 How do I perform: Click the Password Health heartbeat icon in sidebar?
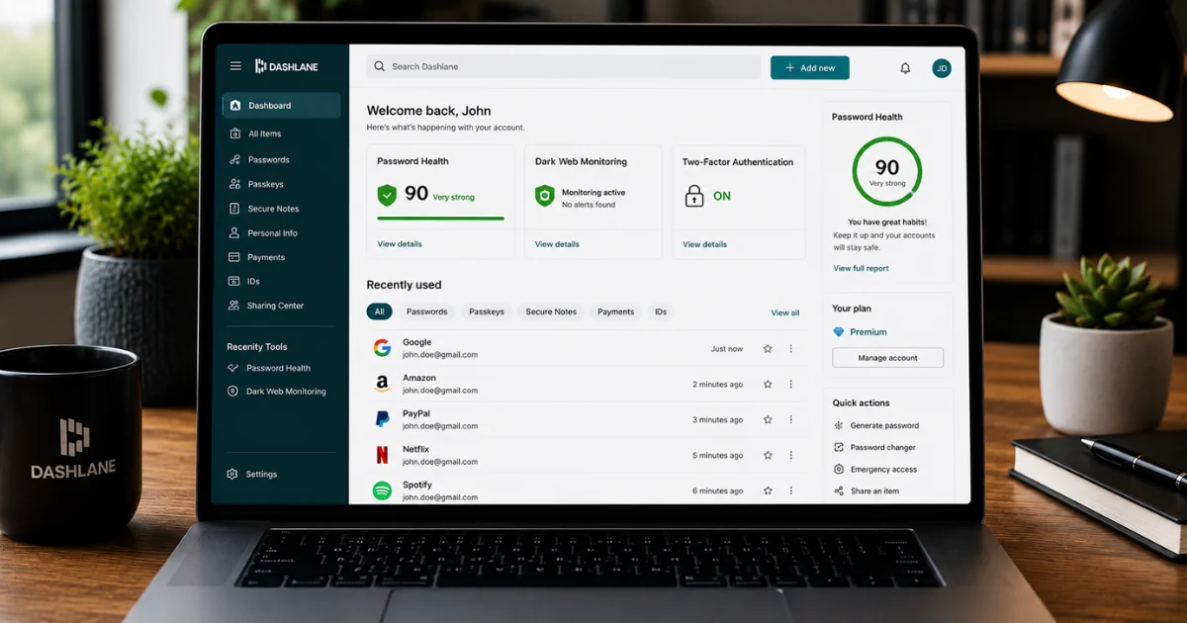click(233, 368)
